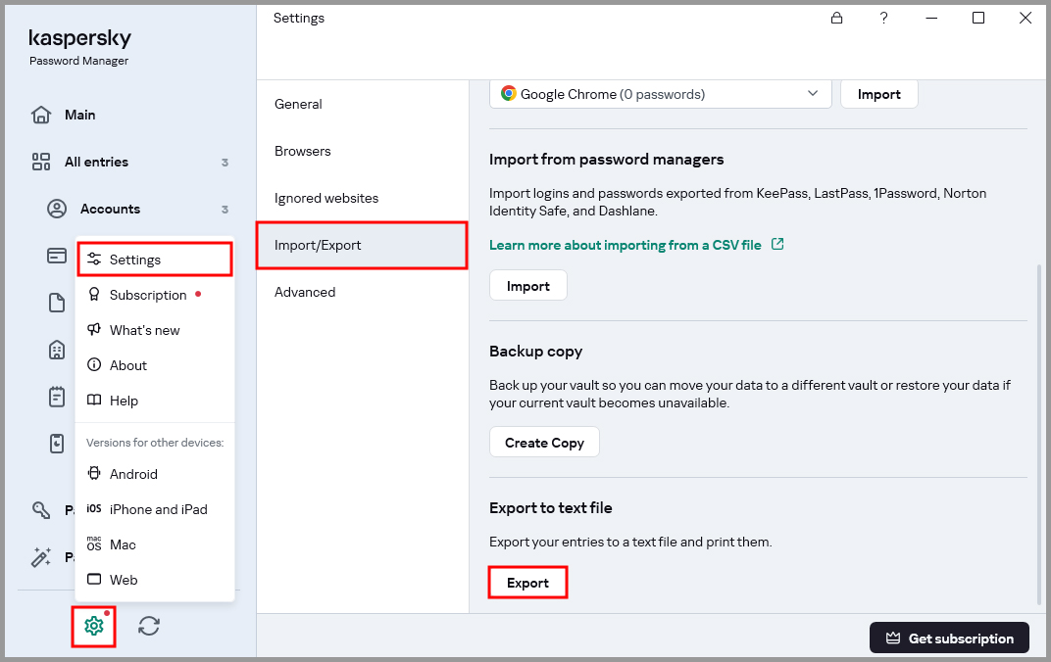This screenshot has height=662, width=1051.
Task: Choose Mac version menu entry
Action: coord(155,544)
